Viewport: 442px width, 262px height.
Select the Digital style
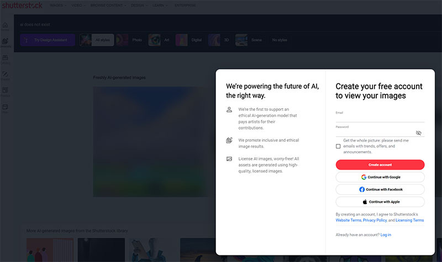pyautogui.click(x=189, y=40)
